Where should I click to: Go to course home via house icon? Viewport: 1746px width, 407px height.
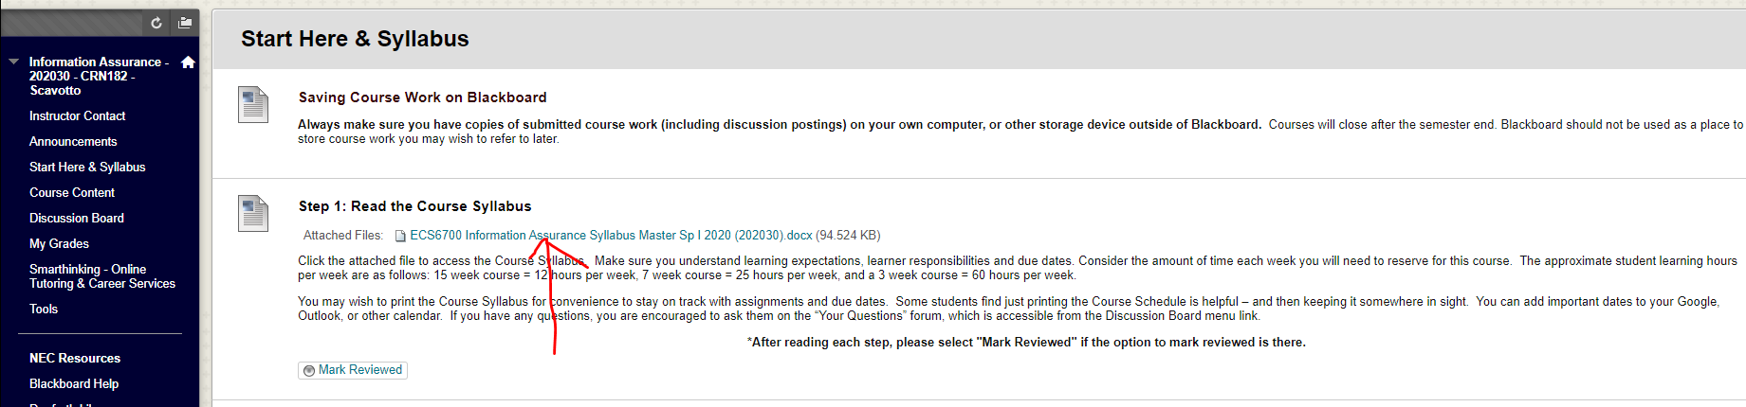pyautogui.click(x=188, y=62)
